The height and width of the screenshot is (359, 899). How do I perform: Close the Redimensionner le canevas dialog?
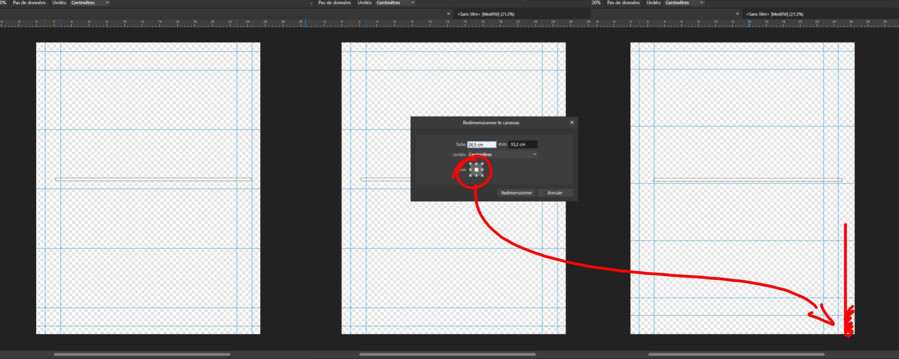click(x=572, y=122)
